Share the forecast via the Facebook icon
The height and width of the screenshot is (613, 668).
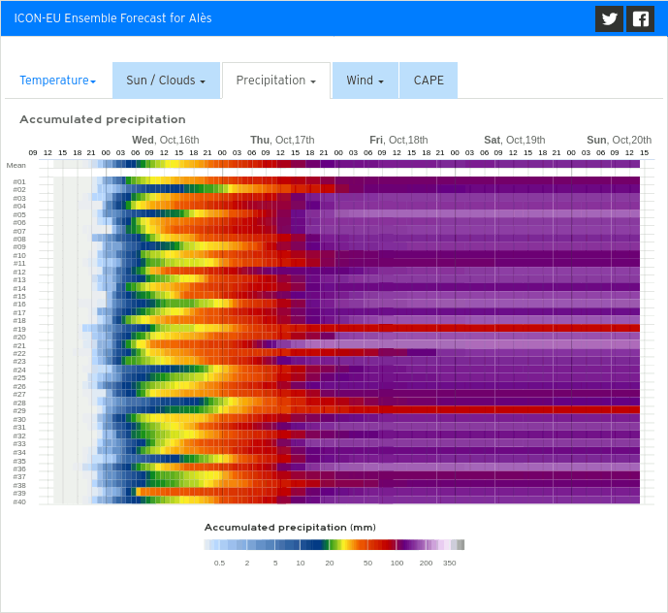[x=640, y=18]
